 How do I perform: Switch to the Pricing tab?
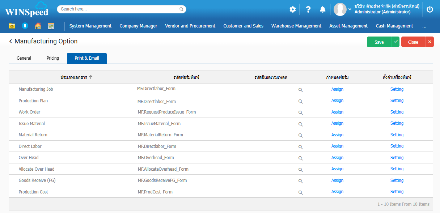[53, 58]
